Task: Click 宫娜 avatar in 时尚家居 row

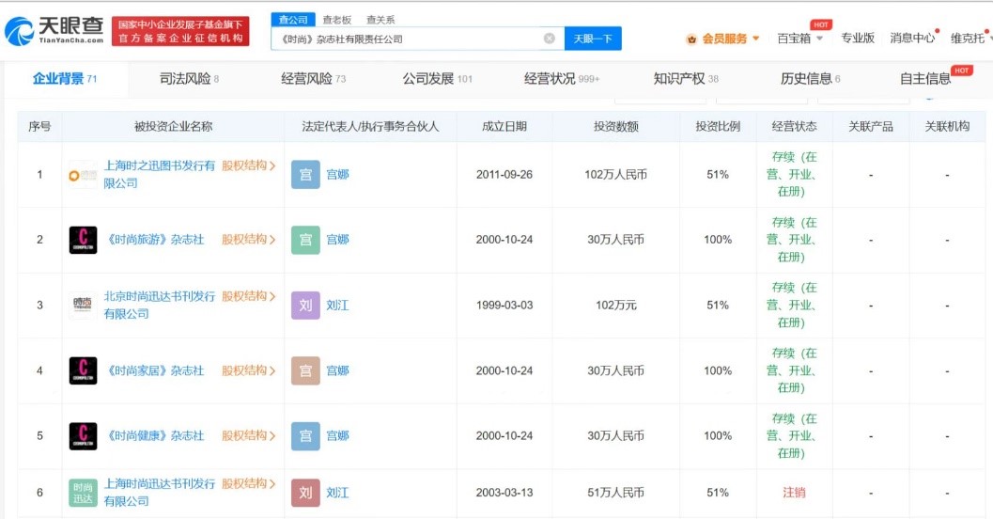Action: pyautogui.click(x=305, y=370)
